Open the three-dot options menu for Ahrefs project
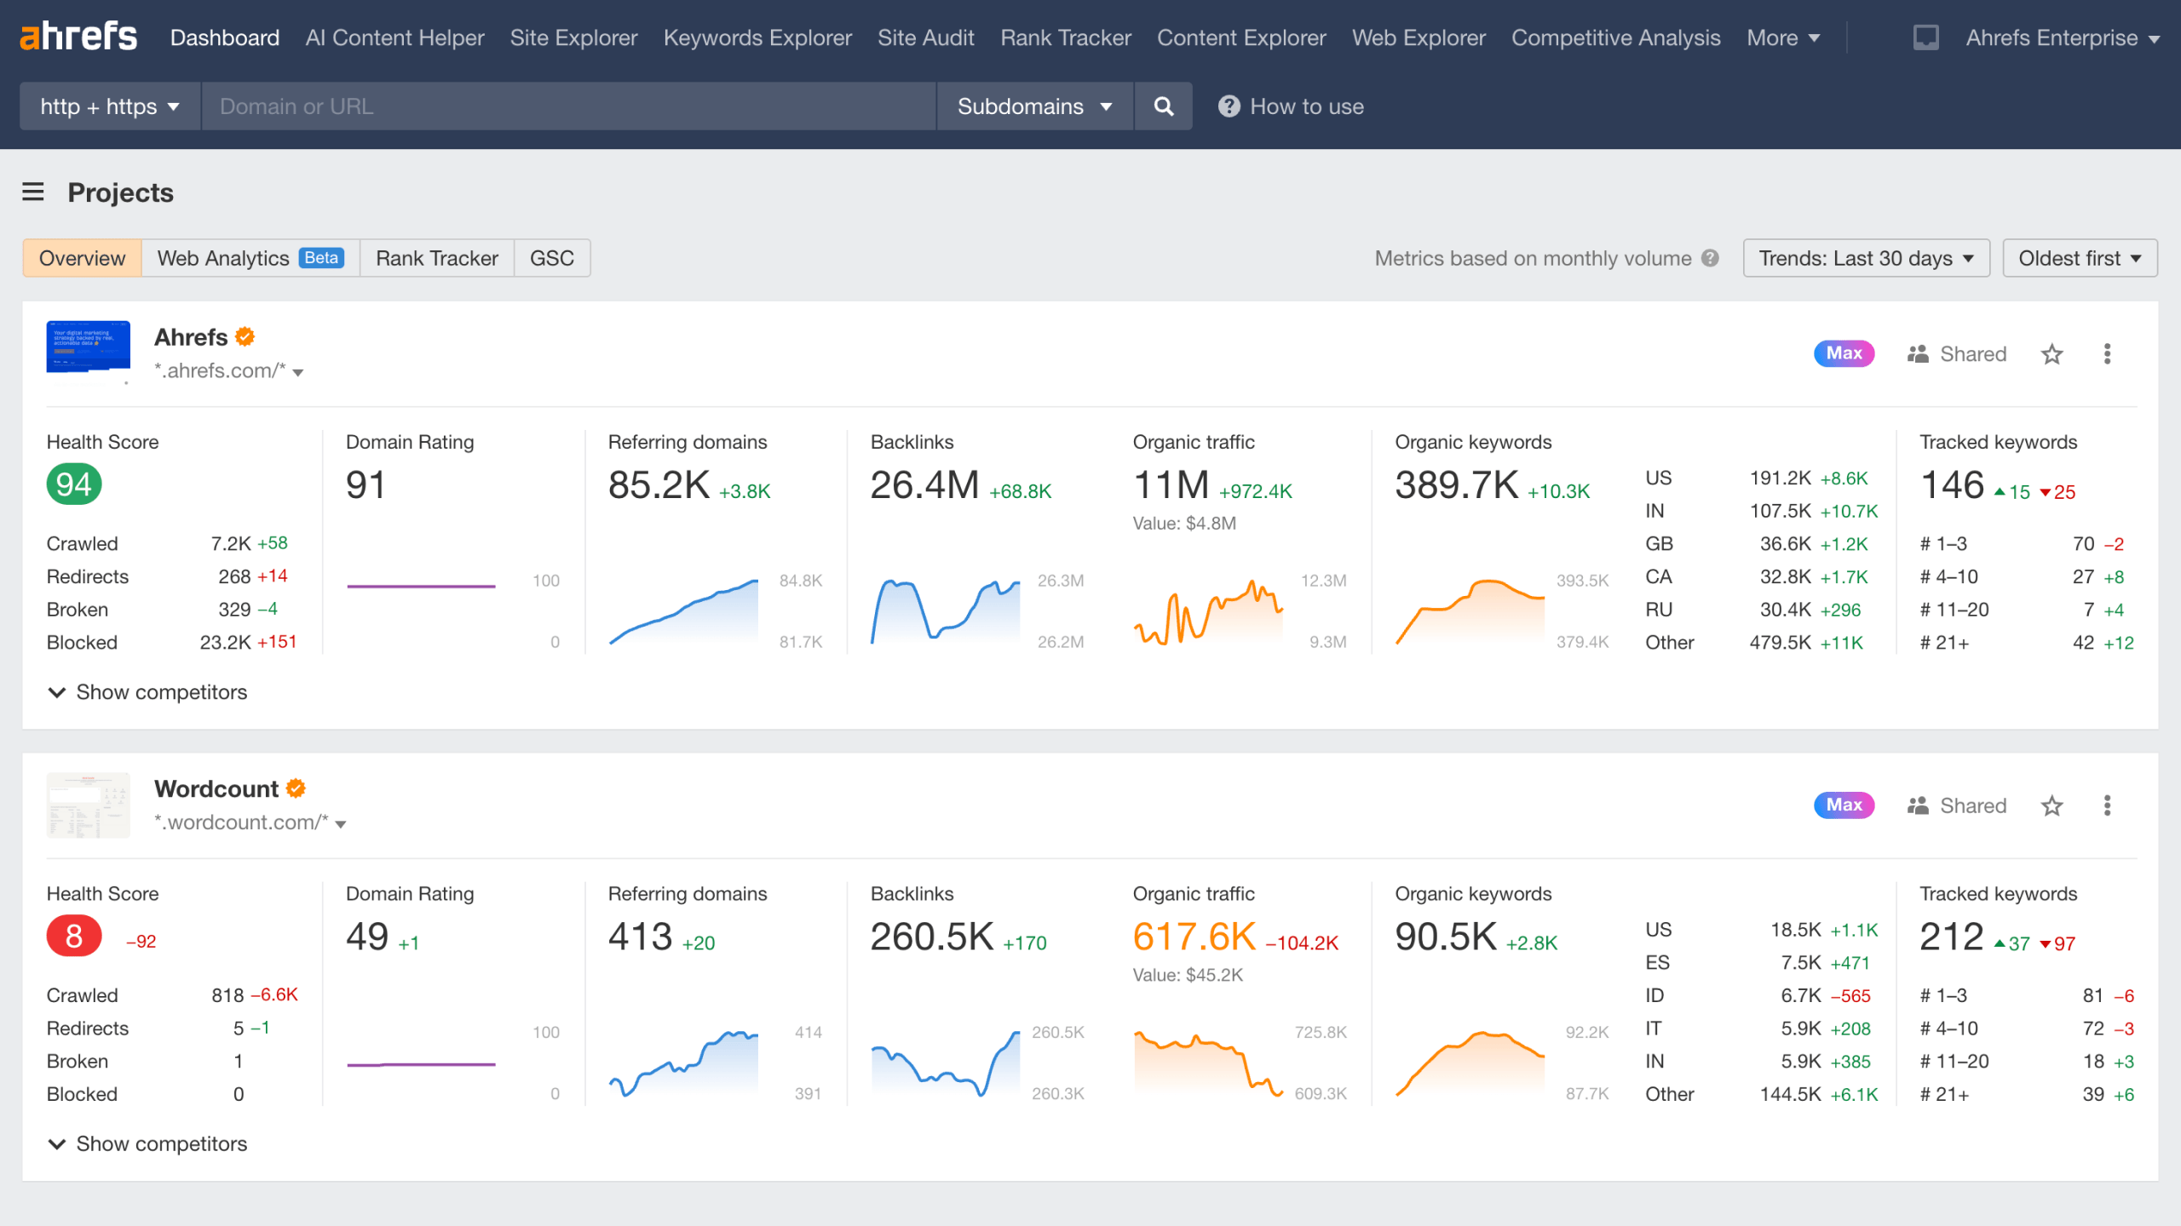 [2107, 353]
